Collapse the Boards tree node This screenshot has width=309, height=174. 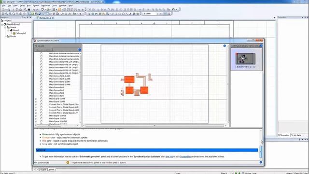[x=5, y=28]
